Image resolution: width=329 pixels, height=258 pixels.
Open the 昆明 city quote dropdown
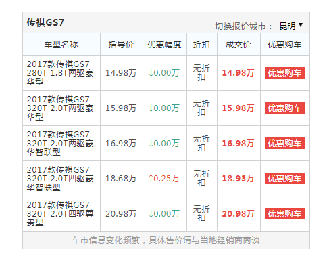291,26
